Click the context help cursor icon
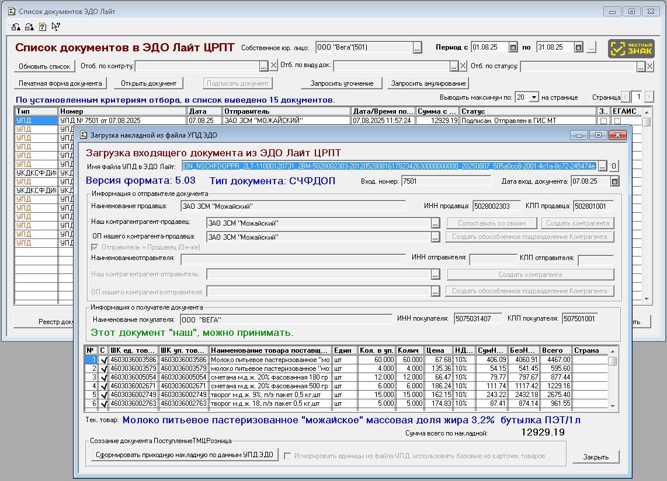 pyautogui.click(x=55, y=27)
